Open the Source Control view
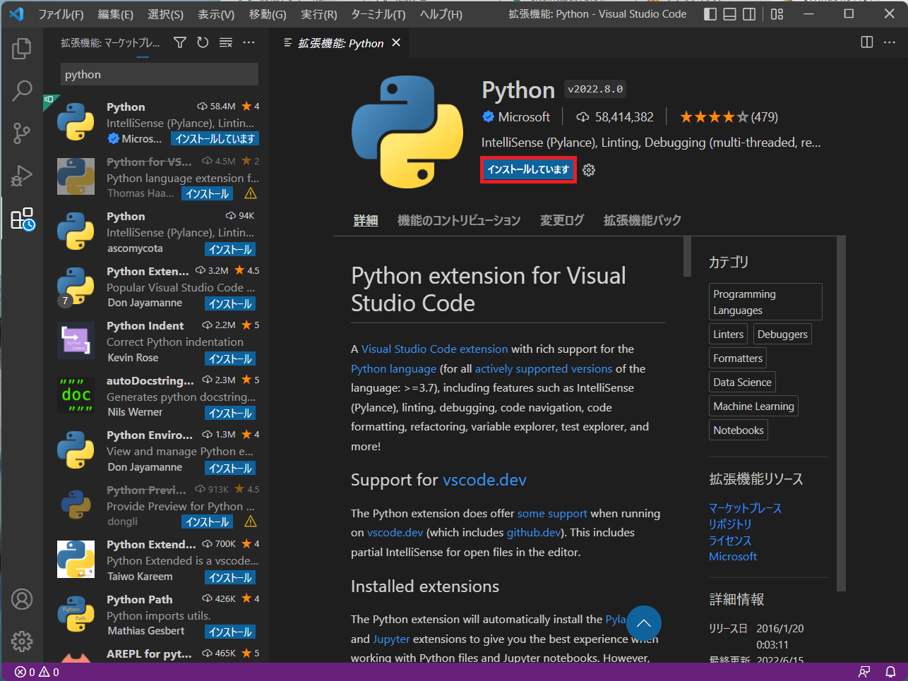 [x=21, y=133]
